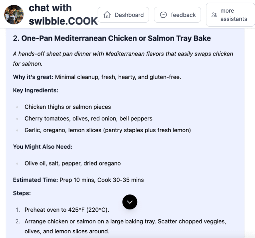This screenshot has height=238, width=255.
Task: Select the "Garlic, oregano, lemon slices" item
Action: tap(108, 130)
